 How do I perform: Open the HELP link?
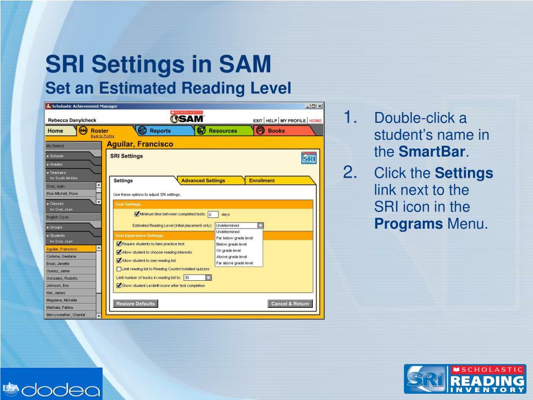271,121
